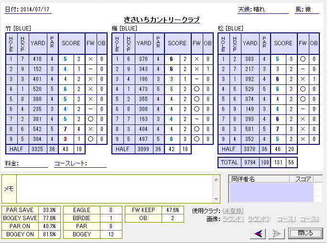The width and height of the screenshot is (327, 243).
Task: Click the wind 微 field
Action: [307, 10]
